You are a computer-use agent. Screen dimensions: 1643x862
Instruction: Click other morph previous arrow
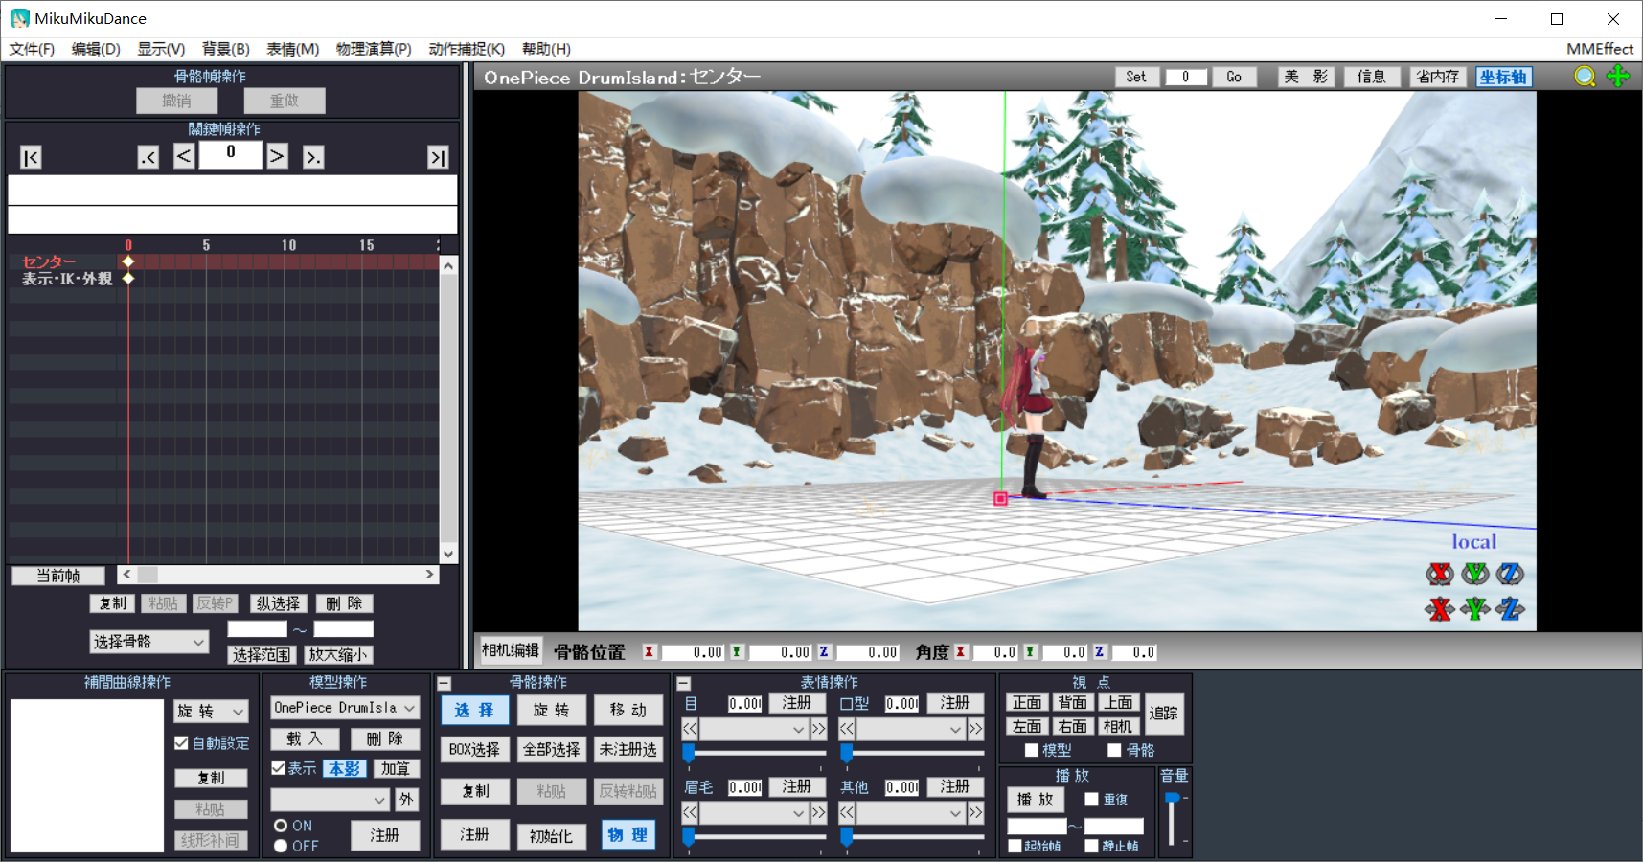coord(847,813)
